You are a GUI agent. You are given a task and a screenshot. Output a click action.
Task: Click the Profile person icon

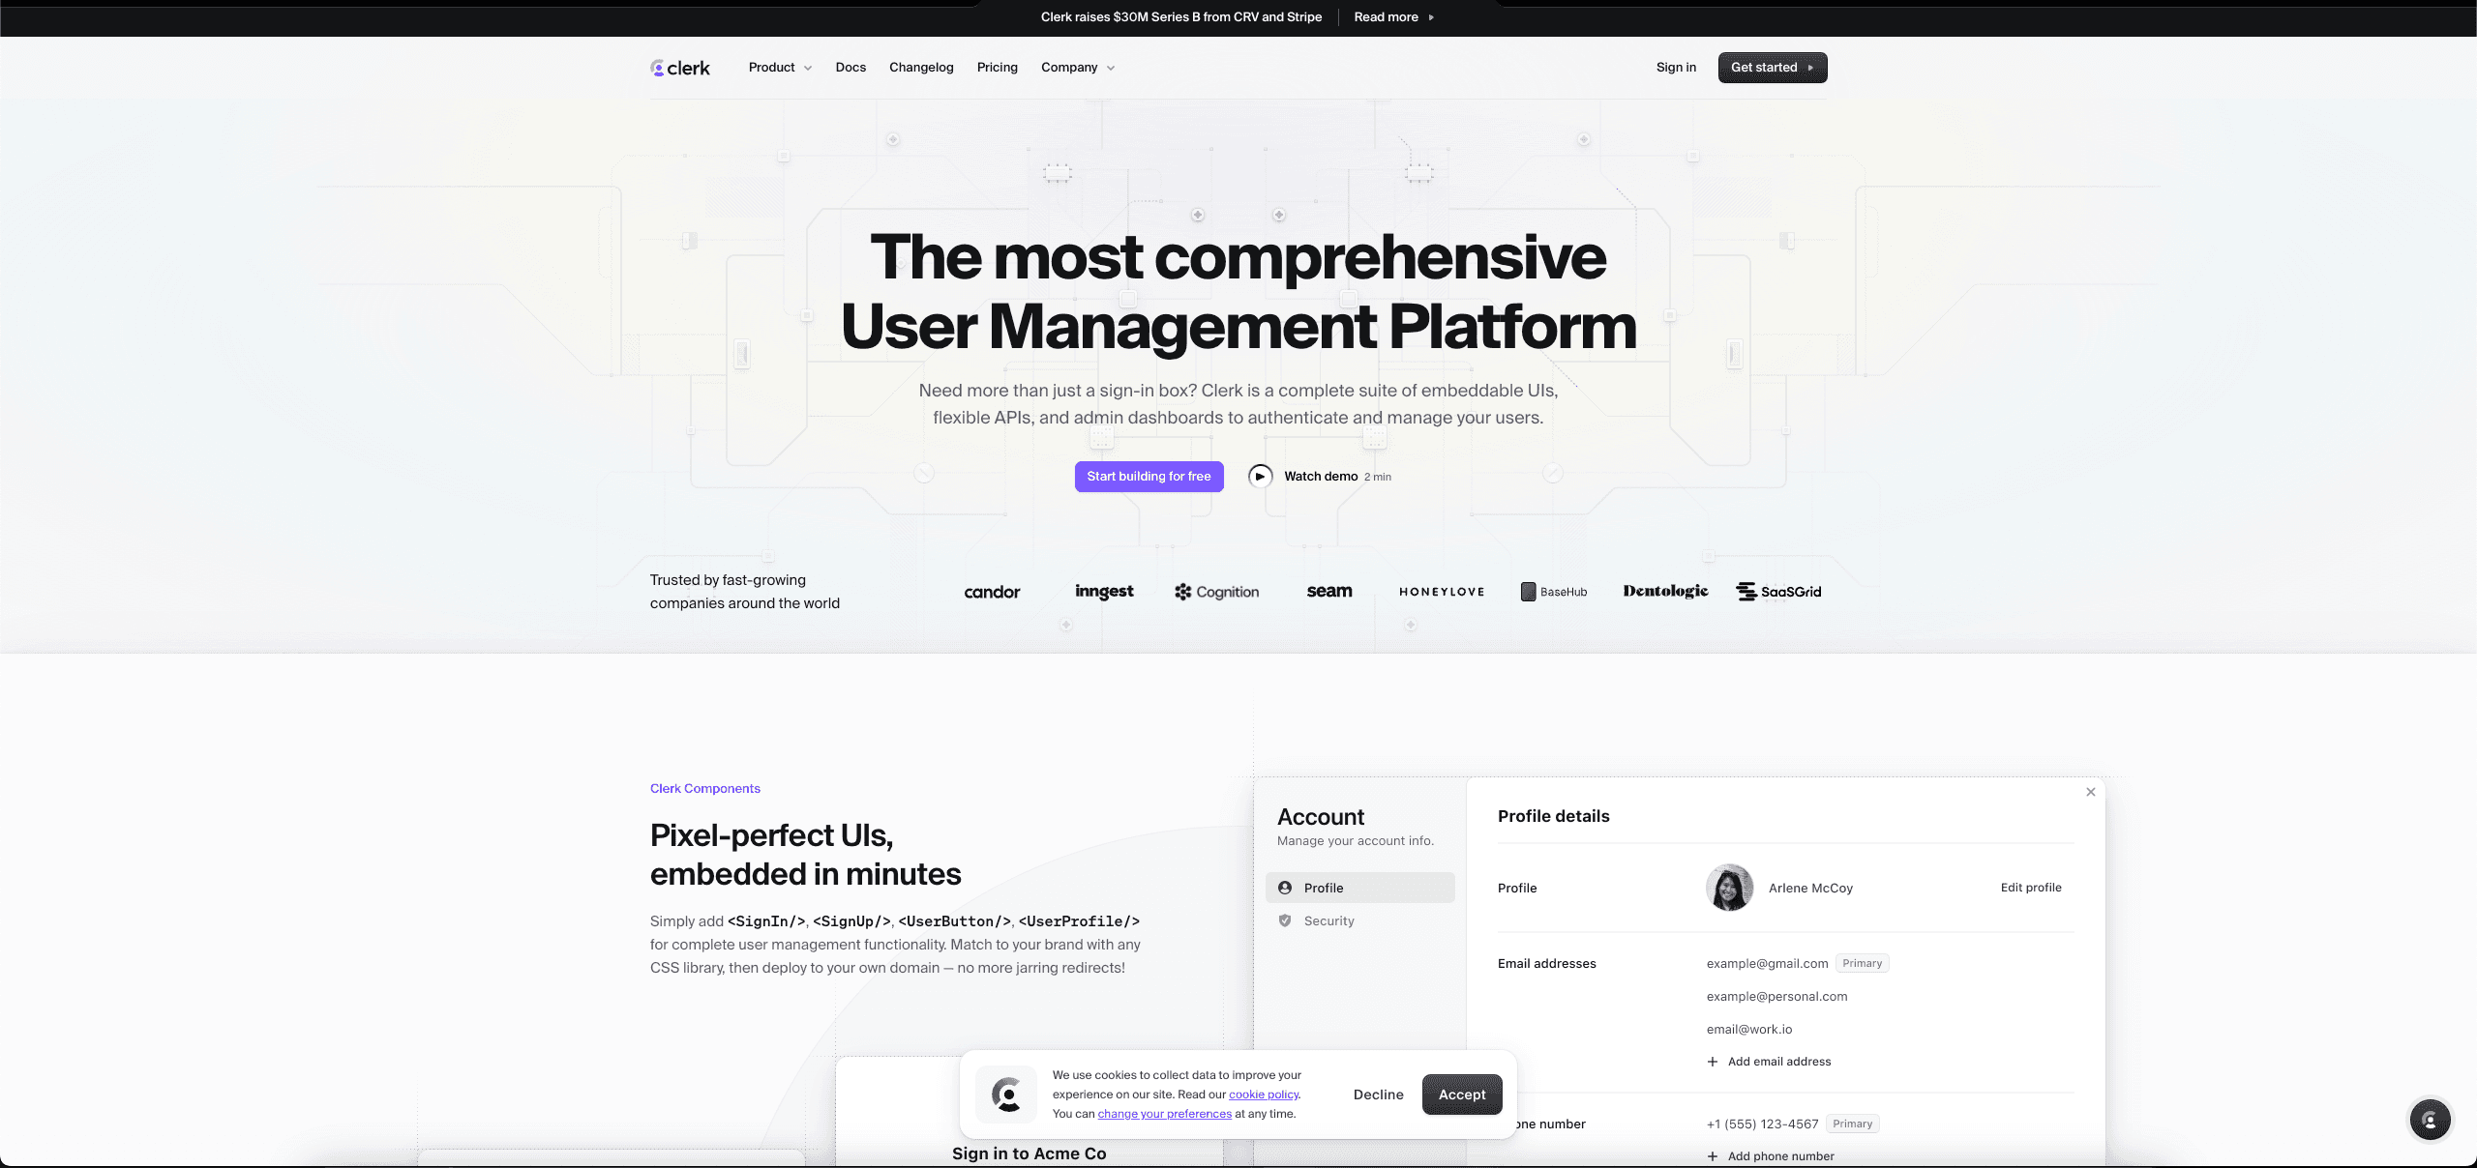tap(1285, 888)
